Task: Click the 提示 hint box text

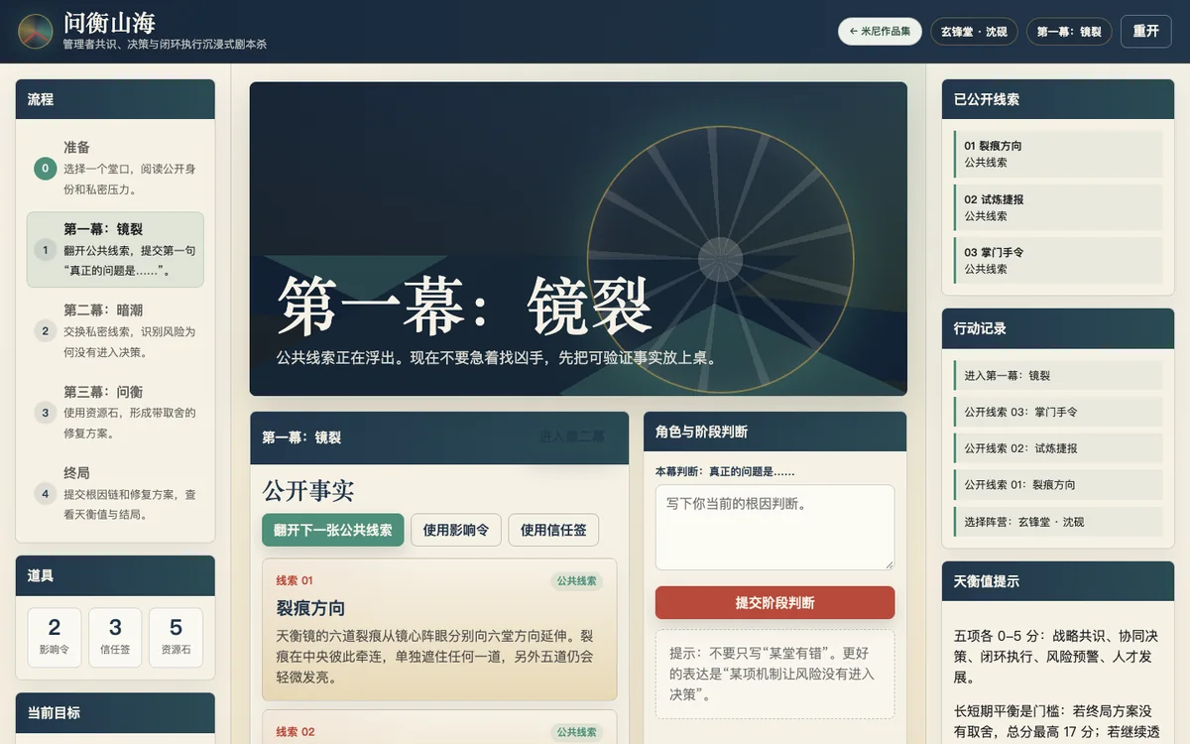Action: [x=774, y=674]
